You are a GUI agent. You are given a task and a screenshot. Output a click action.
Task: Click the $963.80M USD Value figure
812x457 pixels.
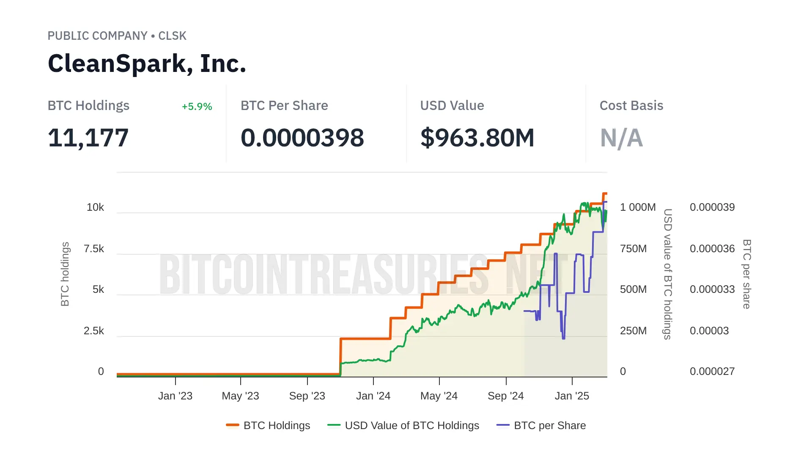[x=477, y=138]
